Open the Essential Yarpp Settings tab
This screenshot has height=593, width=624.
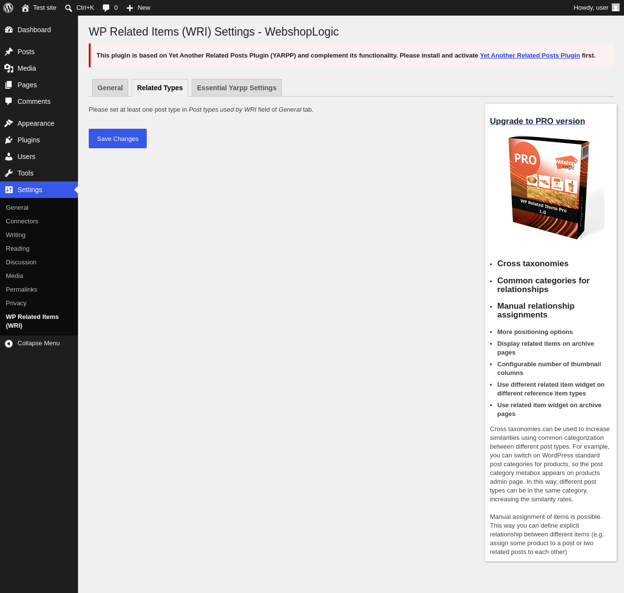(236, 88)
